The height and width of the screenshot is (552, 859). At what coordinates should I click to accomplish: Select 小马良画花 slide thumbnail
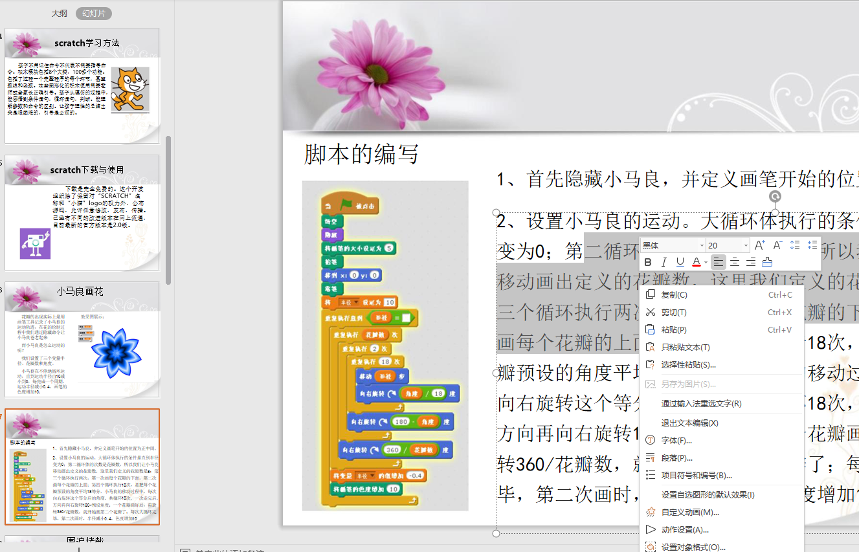pyautogui.click(x=82, y=339)
